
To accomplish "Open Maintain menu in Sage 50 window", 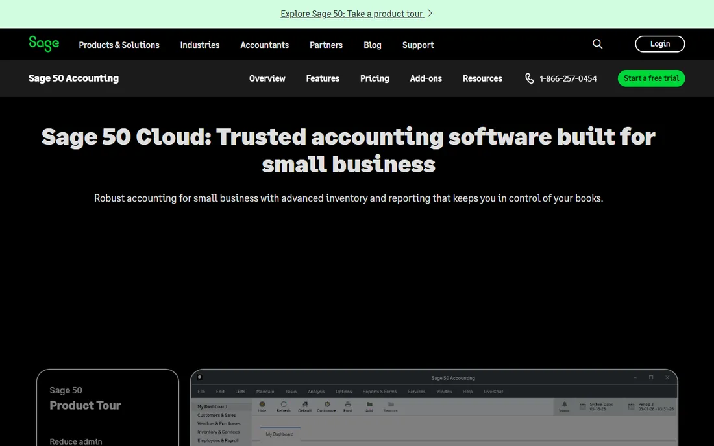I will coord(265,392).
